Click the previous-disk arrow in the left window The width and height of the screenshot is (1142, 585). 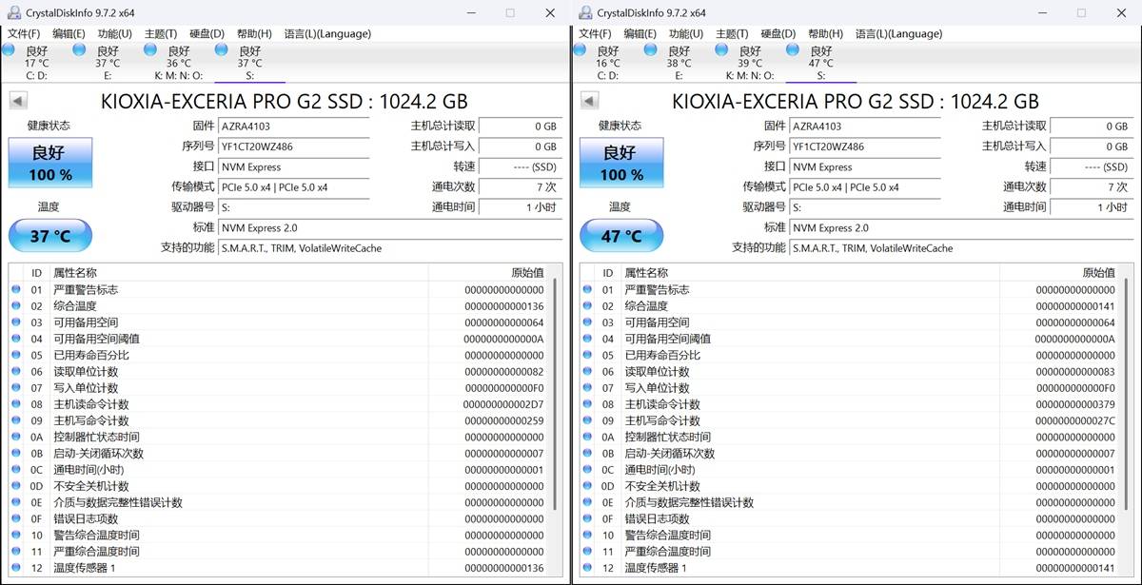(x=18, y=101)
